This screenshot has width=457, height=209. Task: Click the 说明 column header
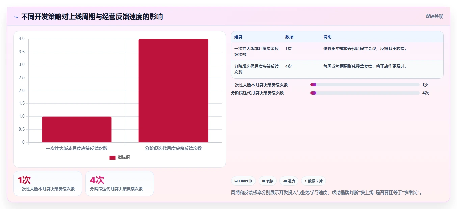point(327,37)
